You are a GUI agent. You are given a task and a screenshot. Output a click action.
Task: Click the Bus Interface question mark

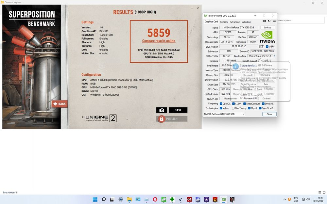[x=274, y=56]
